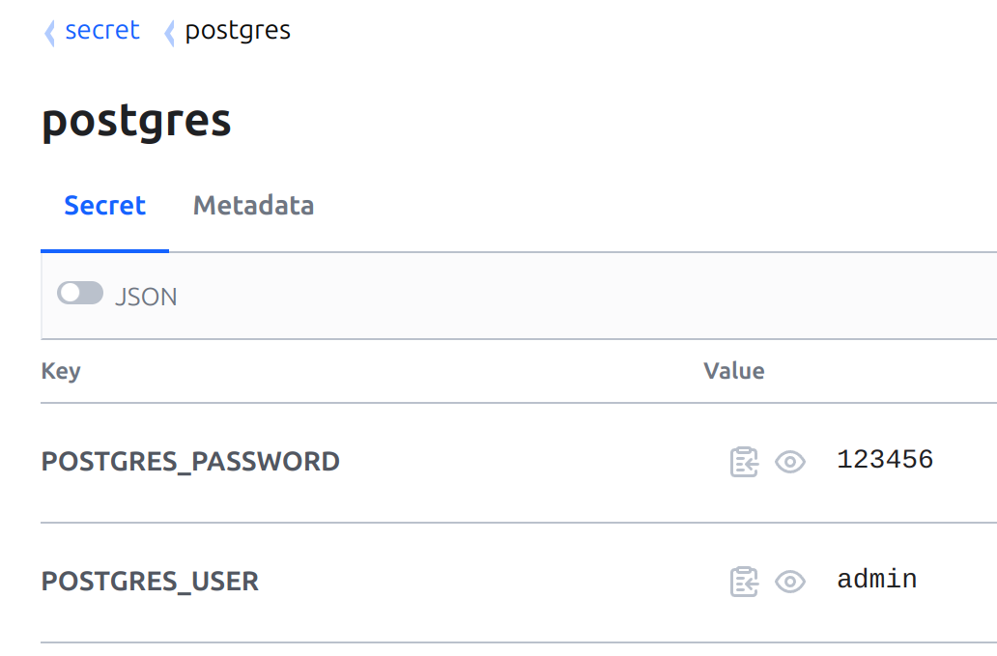Click the chevron before the postgres breadcrumb
The width and height of the screenshot is (997, 656).
(x=168, y=33)
